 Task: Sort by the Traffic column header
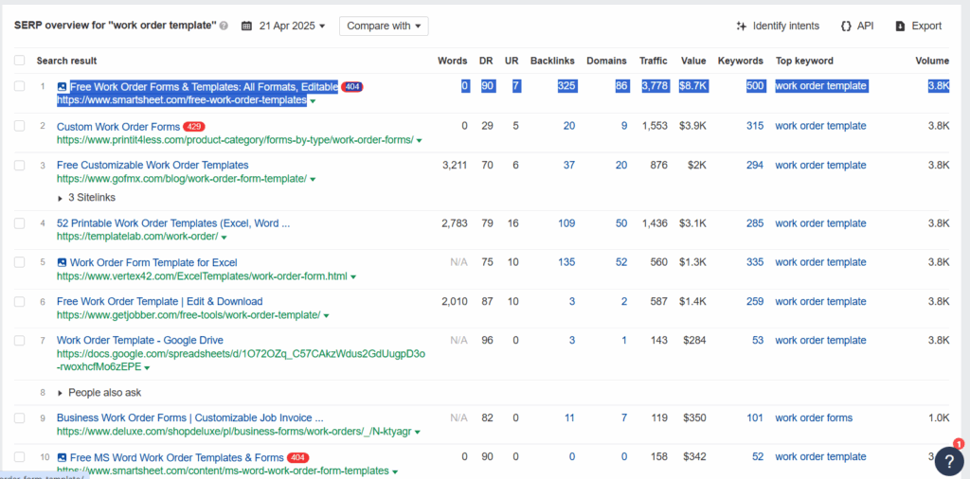tap(654, 61)
